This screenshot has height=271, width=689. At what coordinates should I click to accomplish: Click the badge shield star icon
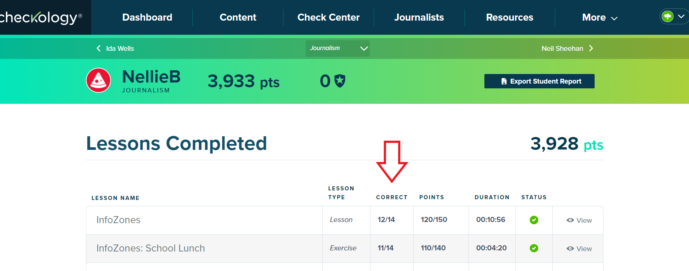[340, 81]
